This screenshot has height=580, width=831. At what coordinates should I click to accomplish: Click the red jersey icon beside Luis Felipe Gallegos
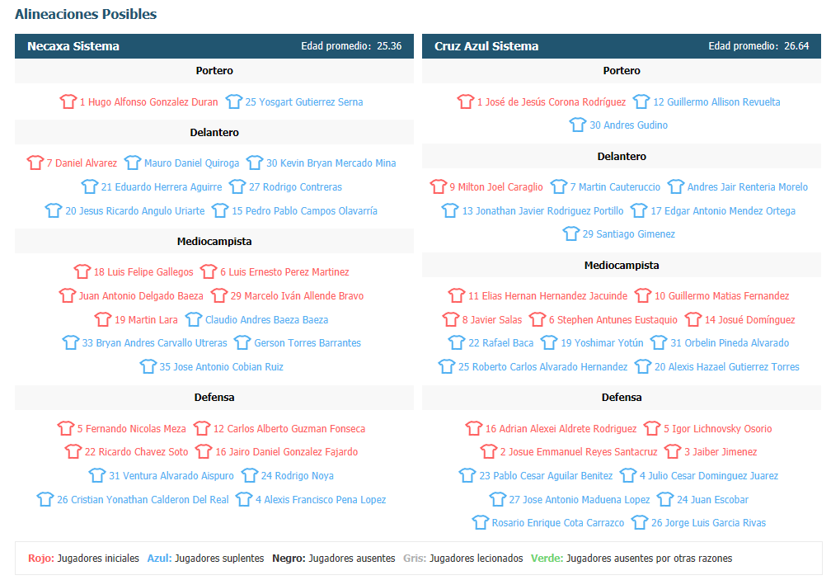(82, 271)
